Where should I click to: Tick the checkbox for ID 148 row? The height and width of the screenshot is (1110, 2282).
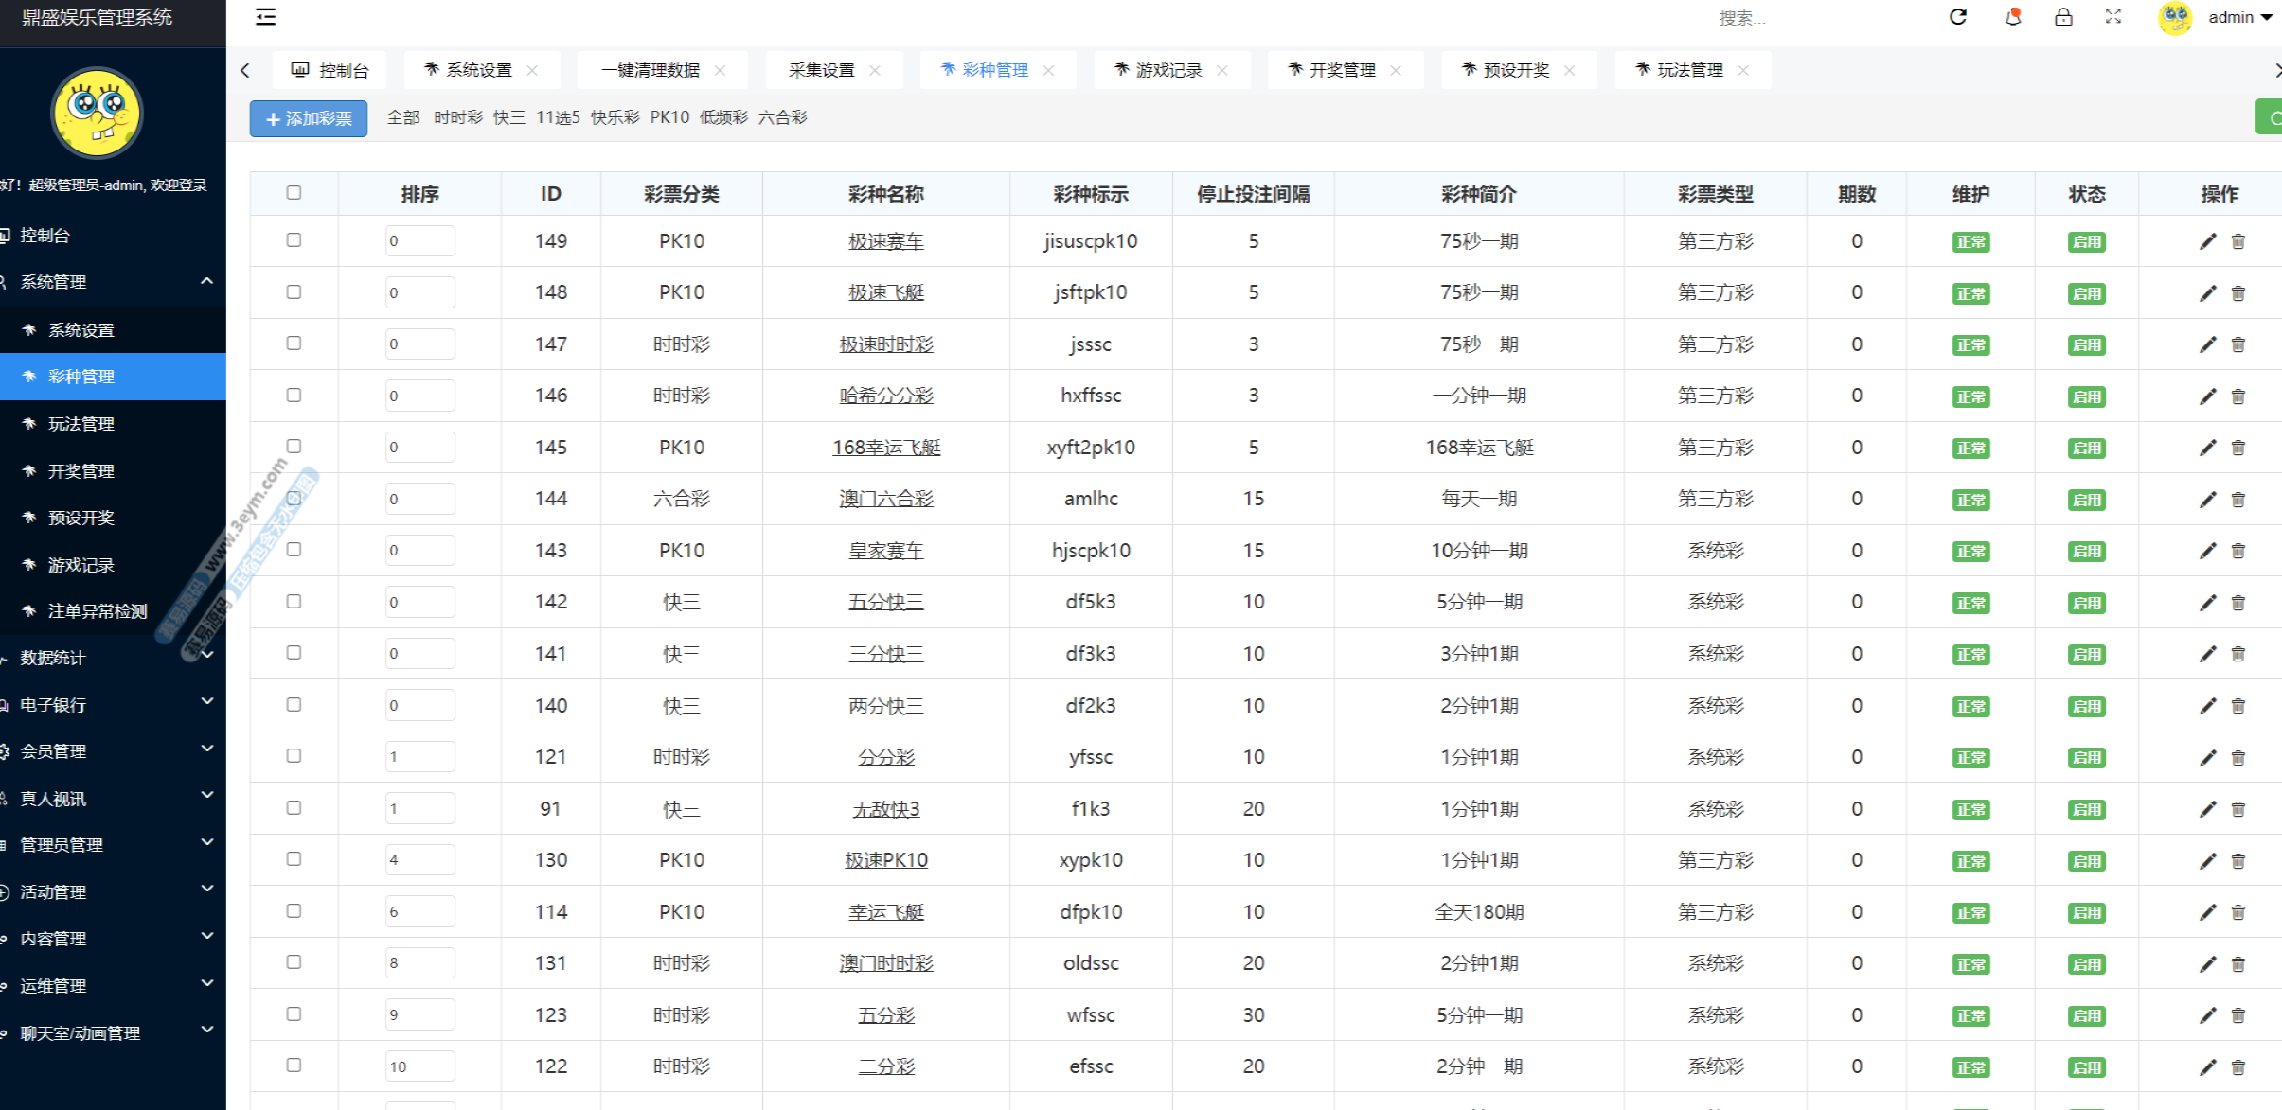coord(294,292)
